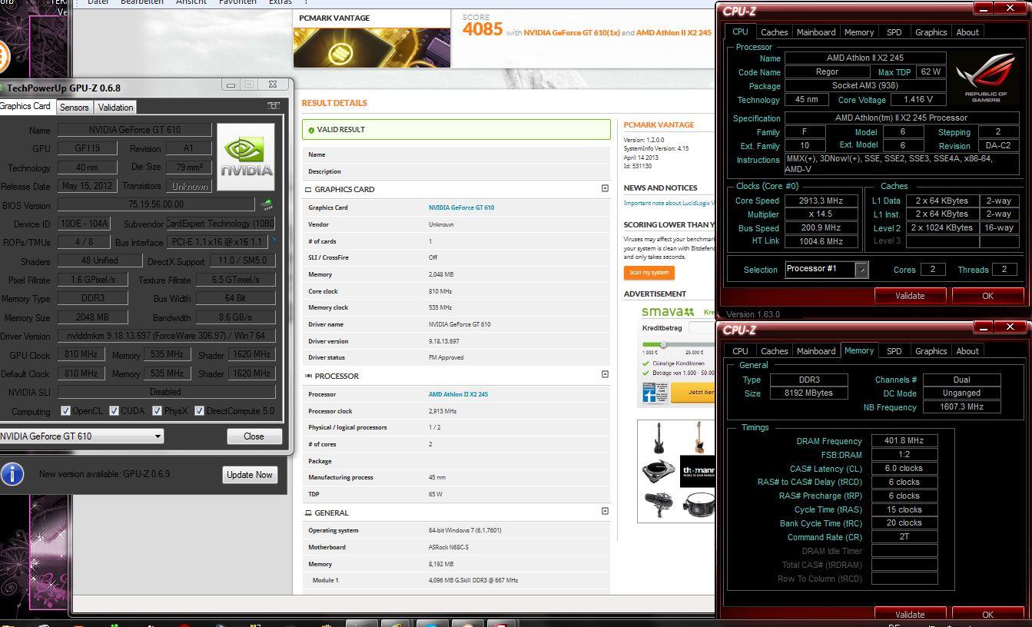Toggle the PhysX checkbox in GPU-Z
Image resolution: width=1032 pixels, height=627 pixels.
pos(157,411)
